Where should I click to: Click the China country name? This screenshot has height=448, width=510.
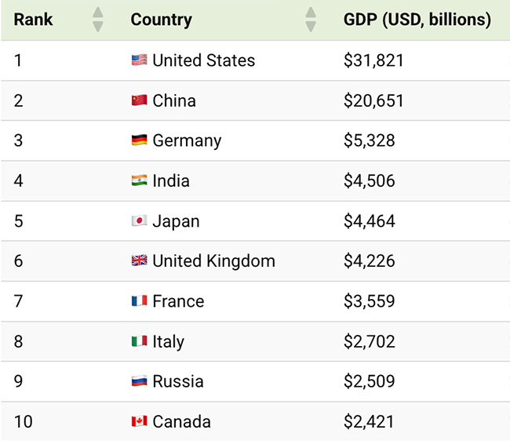pos(174,100)
